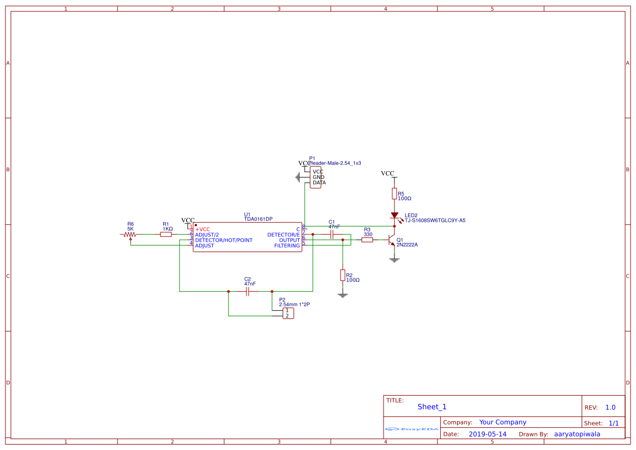Select the P2 two-pin connector symbol
636x450 pixels.
click(287, 313)
